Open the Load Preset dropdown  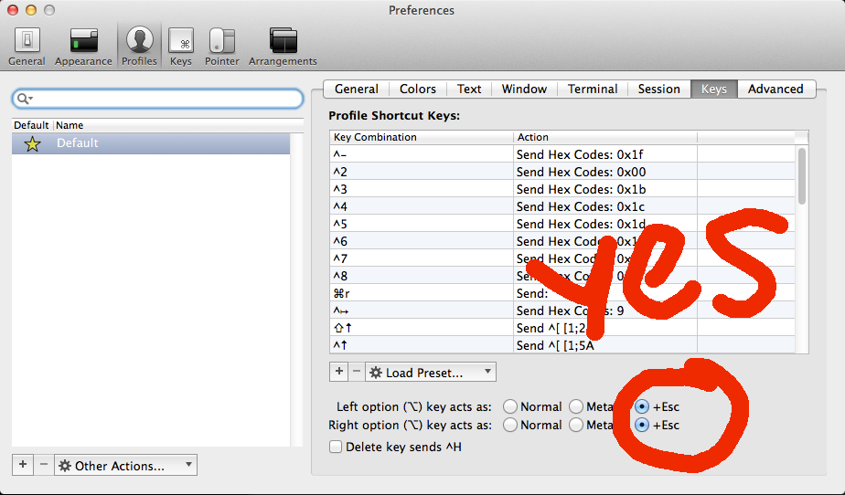tap(431, 372)
